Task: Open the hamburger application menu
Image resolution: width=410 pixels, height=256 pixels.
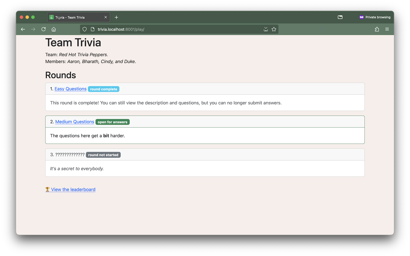Action: (387, 29)
